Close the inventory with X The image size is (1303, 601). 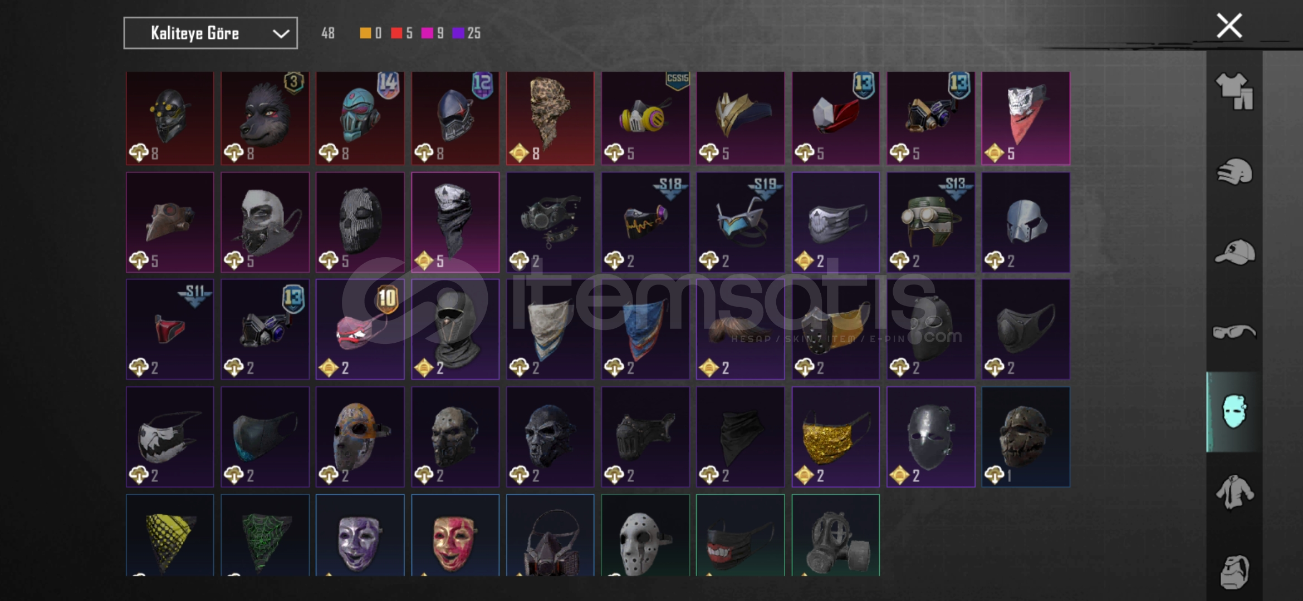click(x=1229, y=26)
